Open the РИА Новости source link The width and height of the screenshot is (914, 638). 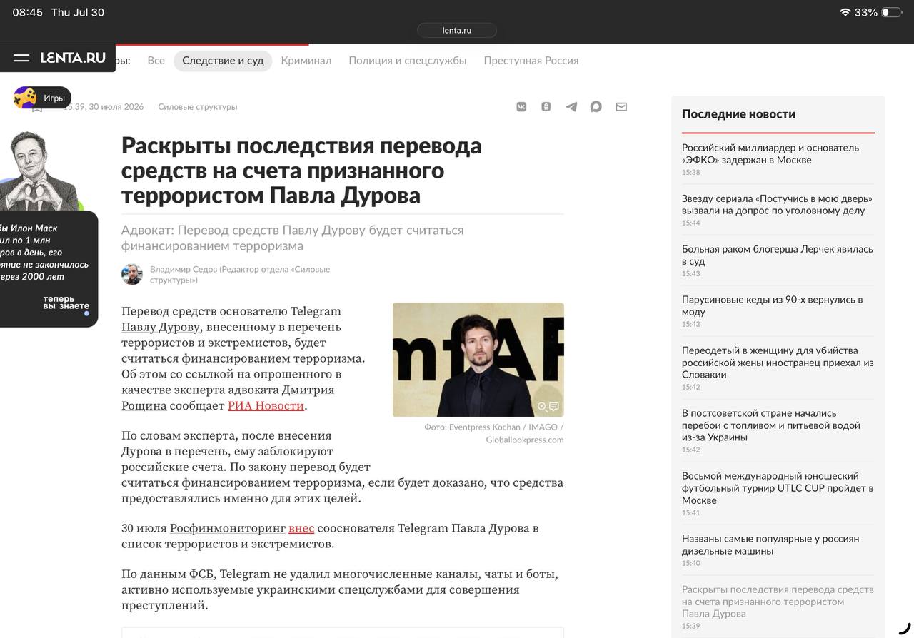266,405
